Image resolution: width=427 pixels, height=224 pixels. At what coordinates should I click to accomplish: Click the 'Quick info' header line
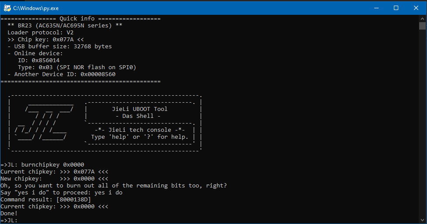pos(81,18)
